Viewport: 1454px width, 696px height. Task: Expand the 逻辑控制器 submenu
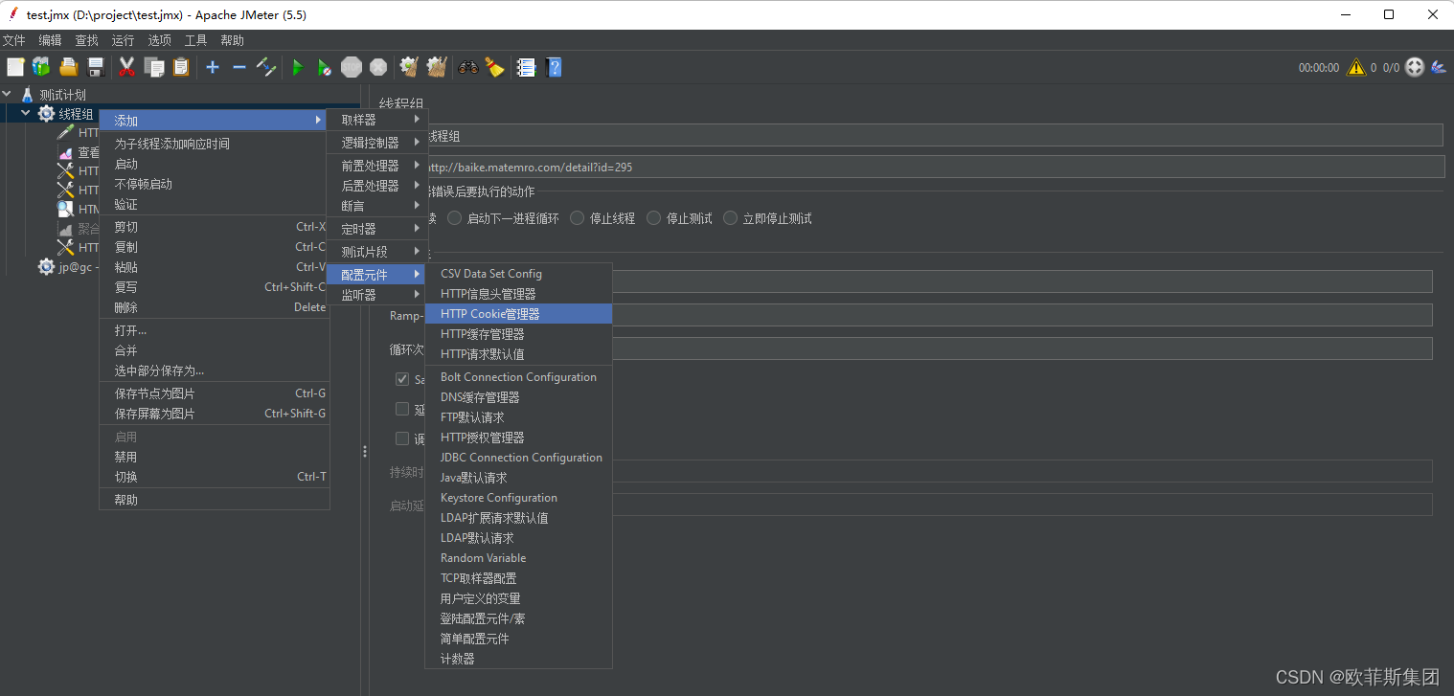tap(375, 143)
